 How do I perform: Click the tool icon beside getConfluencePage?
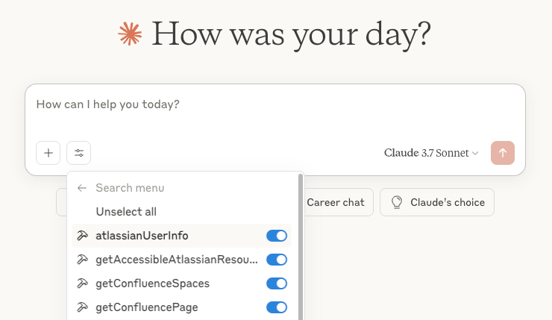tap(82, 307)
